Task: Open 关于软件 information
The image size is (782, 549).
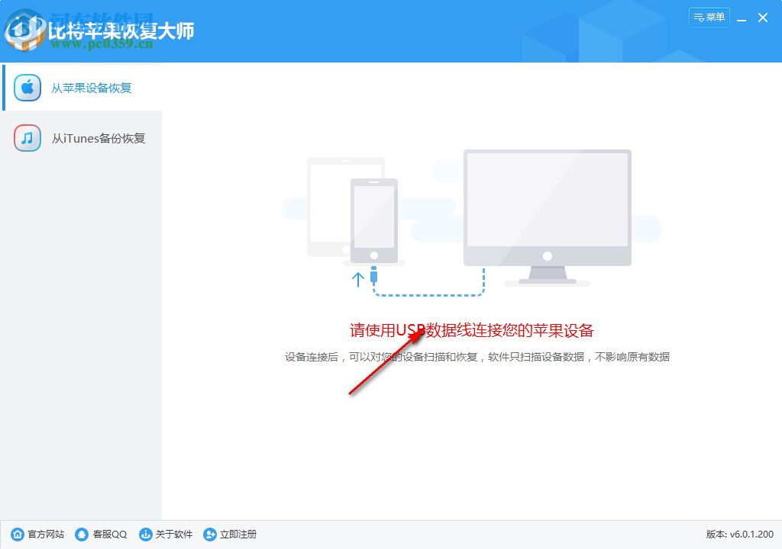Action: (x=173, y=535)
